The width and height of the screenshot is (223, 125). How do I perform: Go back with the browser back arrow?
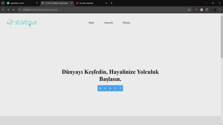coord(3,10)
